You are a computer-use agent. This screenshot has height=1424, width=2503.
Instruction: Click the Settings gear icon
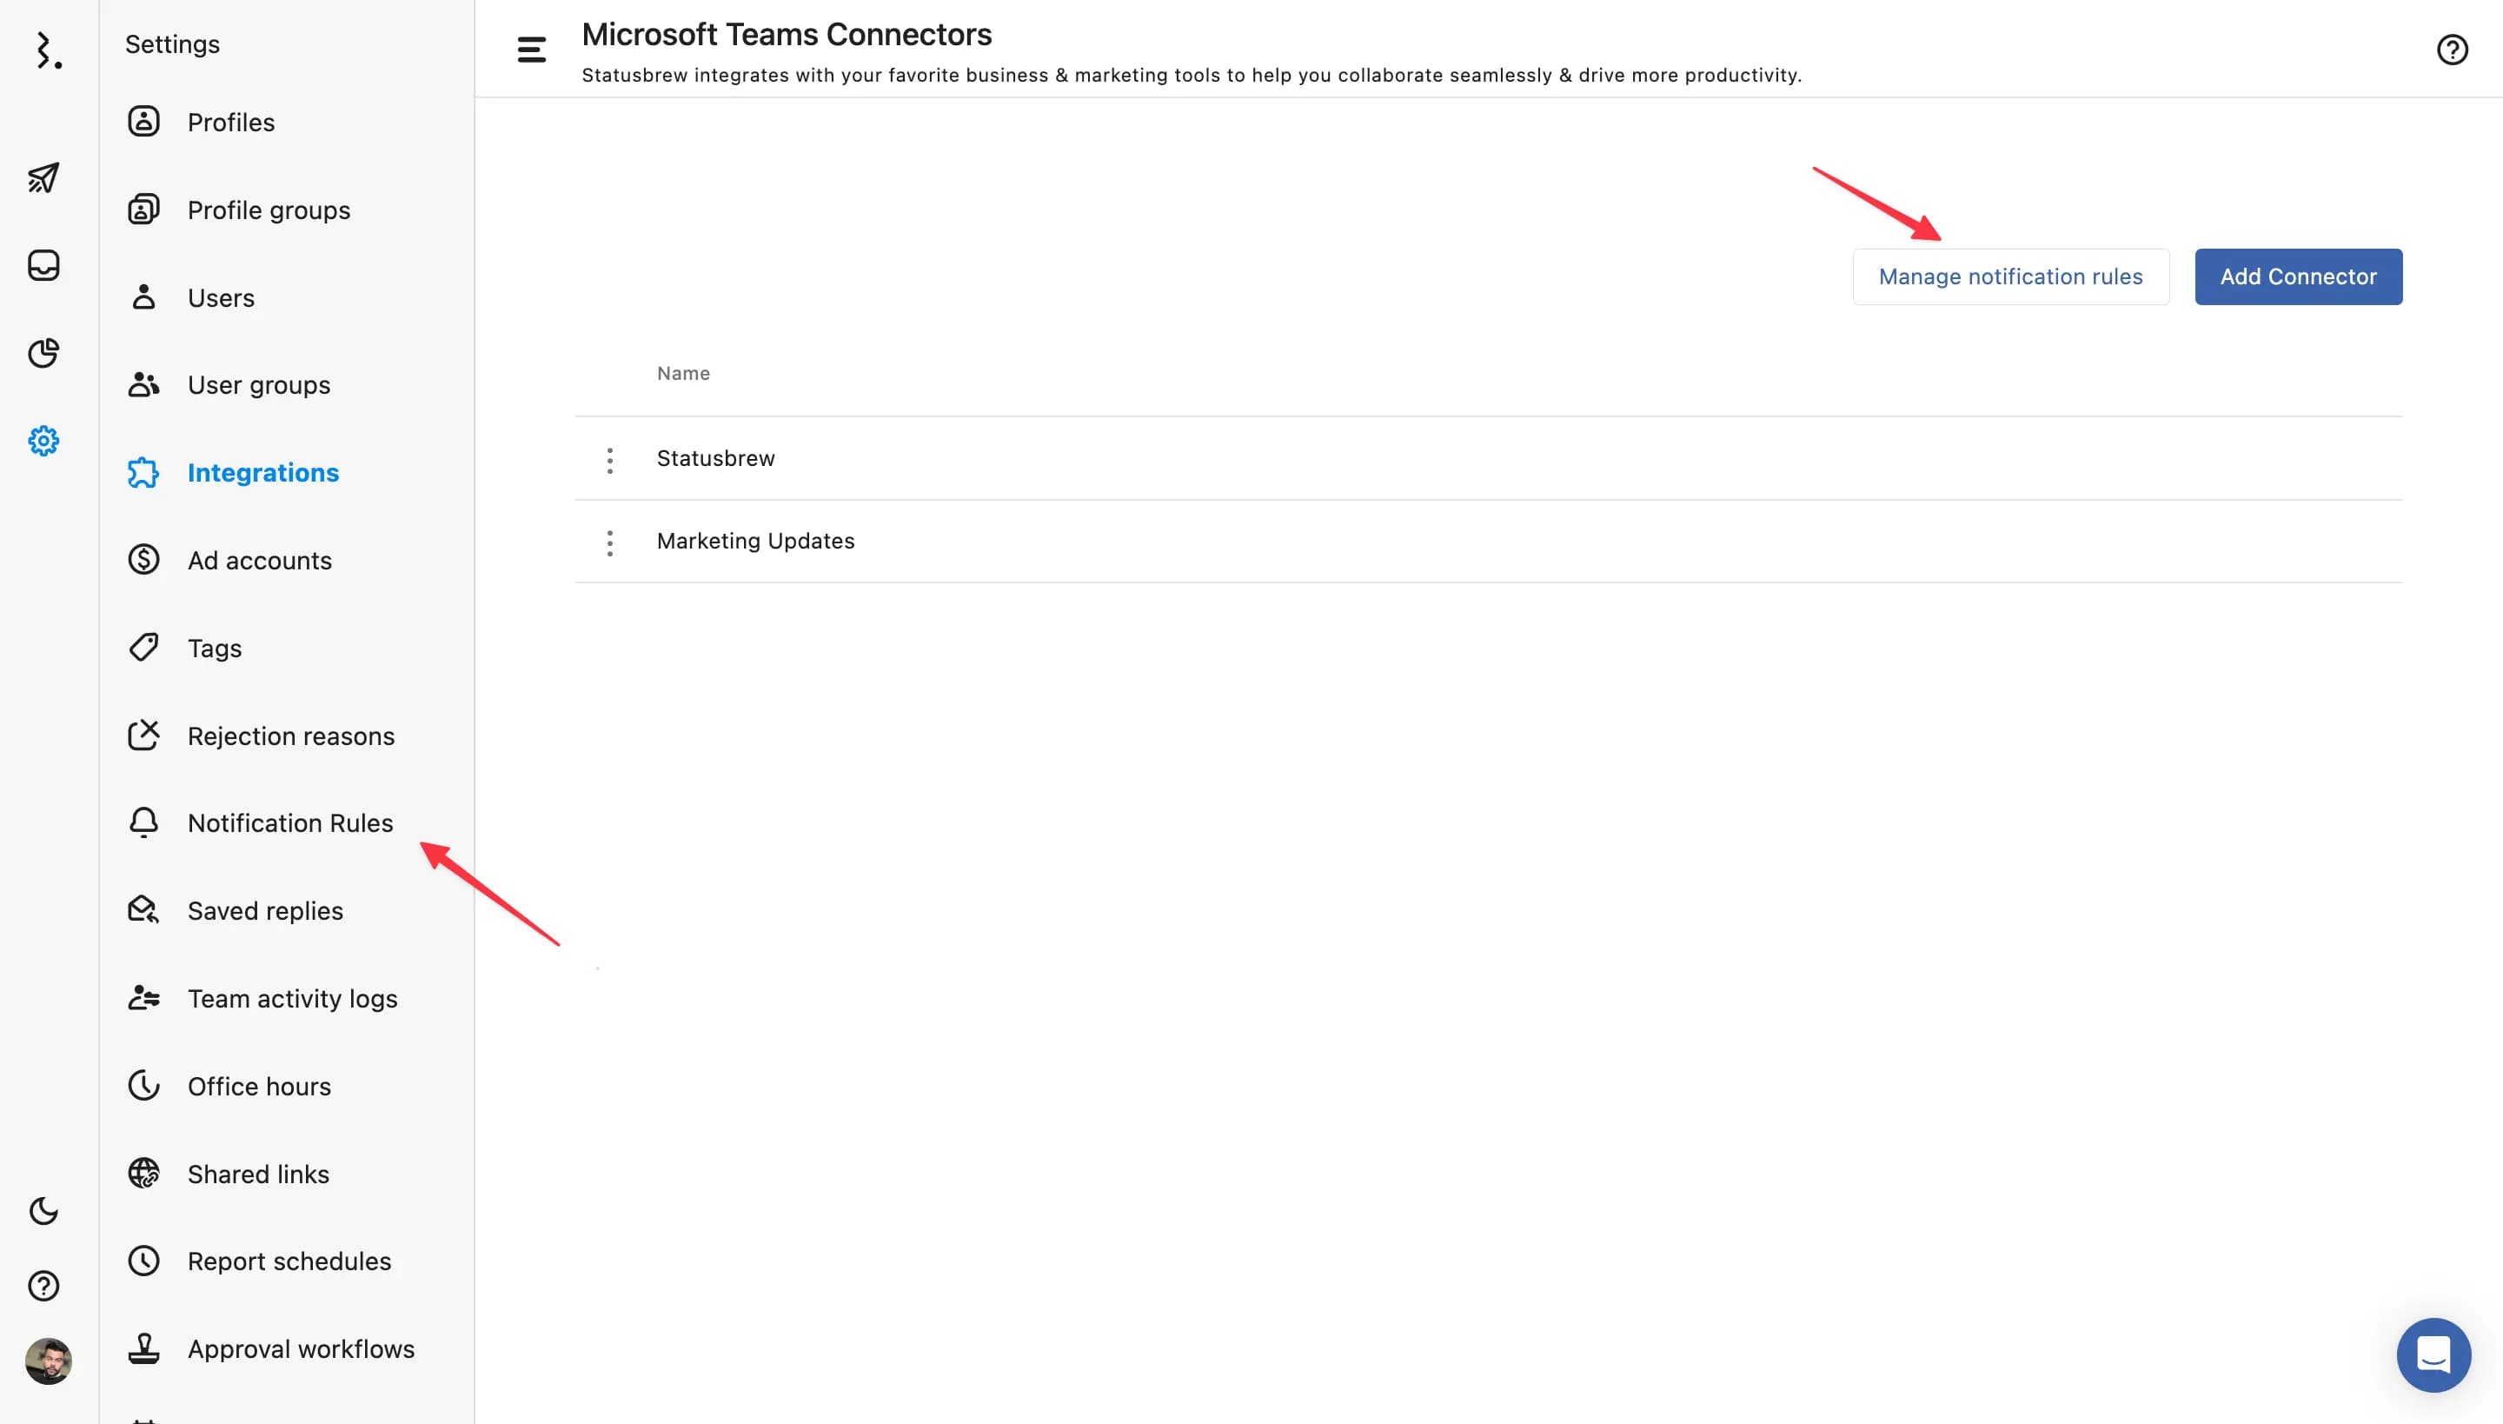pyautogui.click(x=43, y=441)
